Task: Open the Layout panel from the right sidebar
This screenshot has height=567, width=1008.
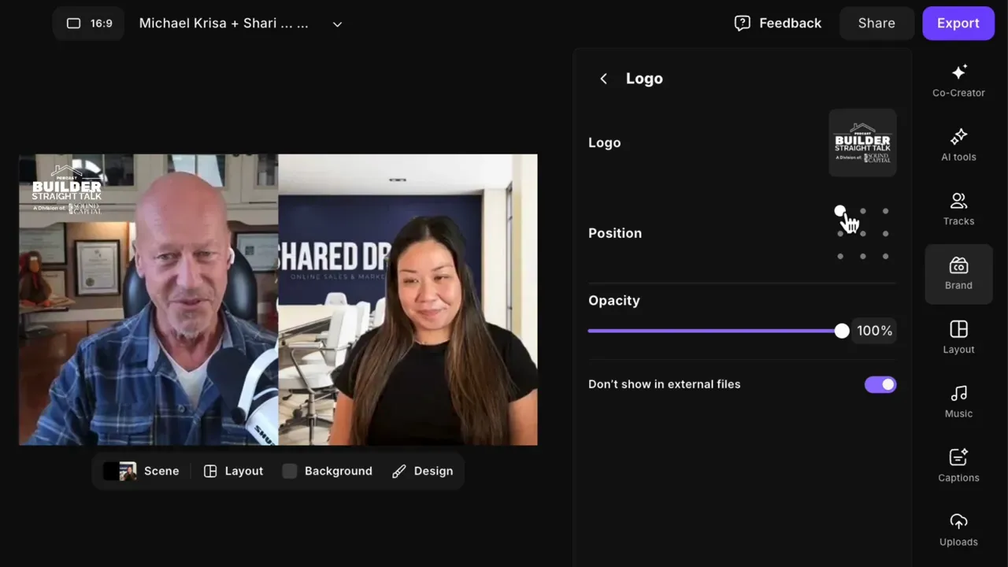Action: pos(958,337)
